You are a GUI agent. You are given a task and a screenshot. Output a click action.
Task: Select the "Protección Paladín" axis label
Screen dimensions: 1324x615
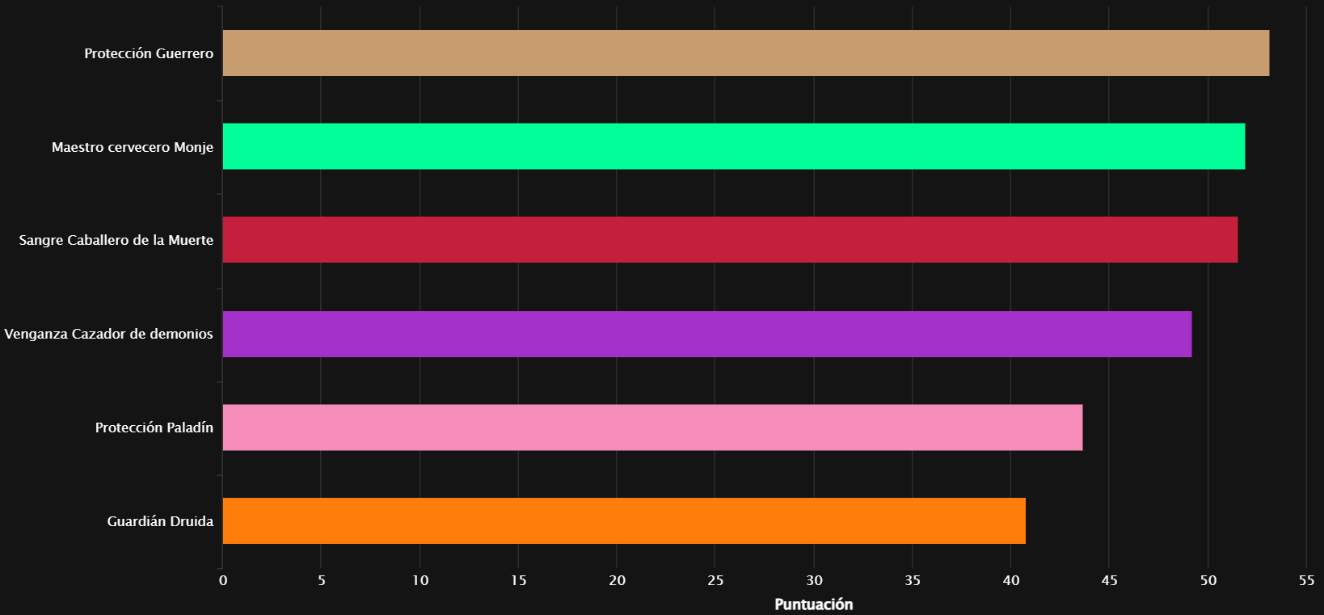(x=154, y=428)
